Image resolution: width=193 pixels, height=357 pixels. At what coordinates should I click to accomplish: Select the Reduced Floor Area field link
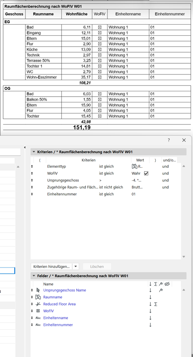tap(59, 304)
